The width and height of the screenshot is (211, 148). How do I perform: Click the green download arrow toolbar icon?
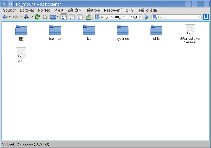(89, 17)
